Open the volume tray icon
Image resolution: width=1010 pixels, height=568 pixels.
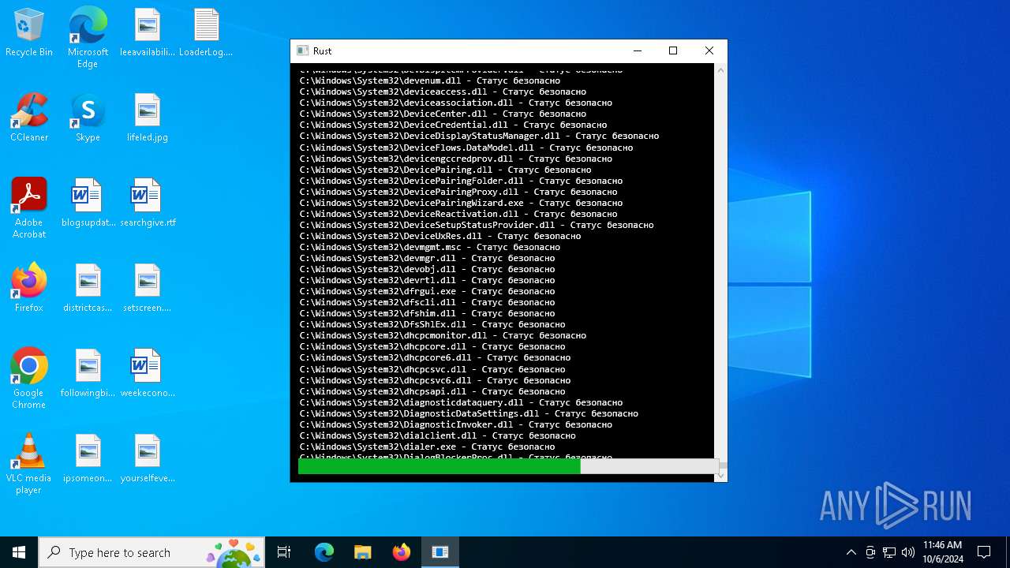click(x=908, y=552)
